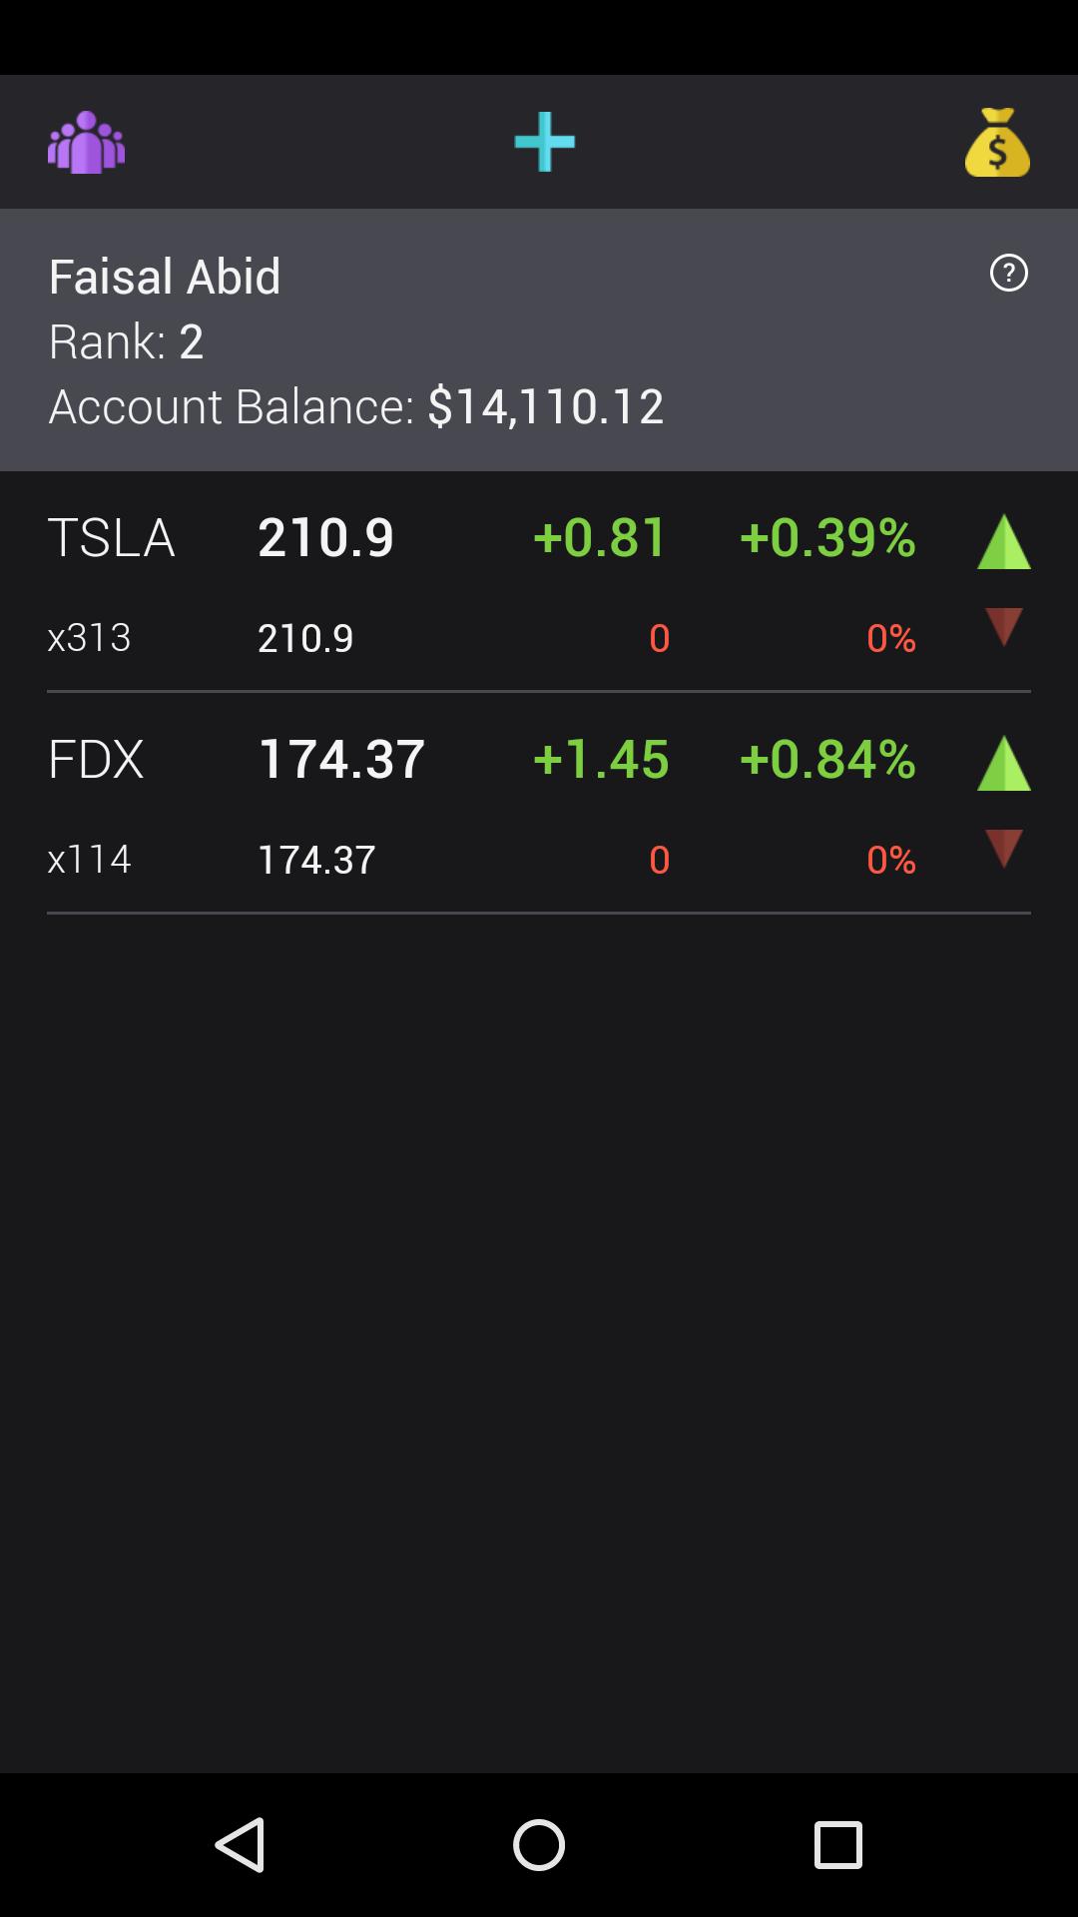The height and width of the screenshot is (1917, 1078).
Task: Tap the blue plus add stock icon
Action: tap(544, 142)
